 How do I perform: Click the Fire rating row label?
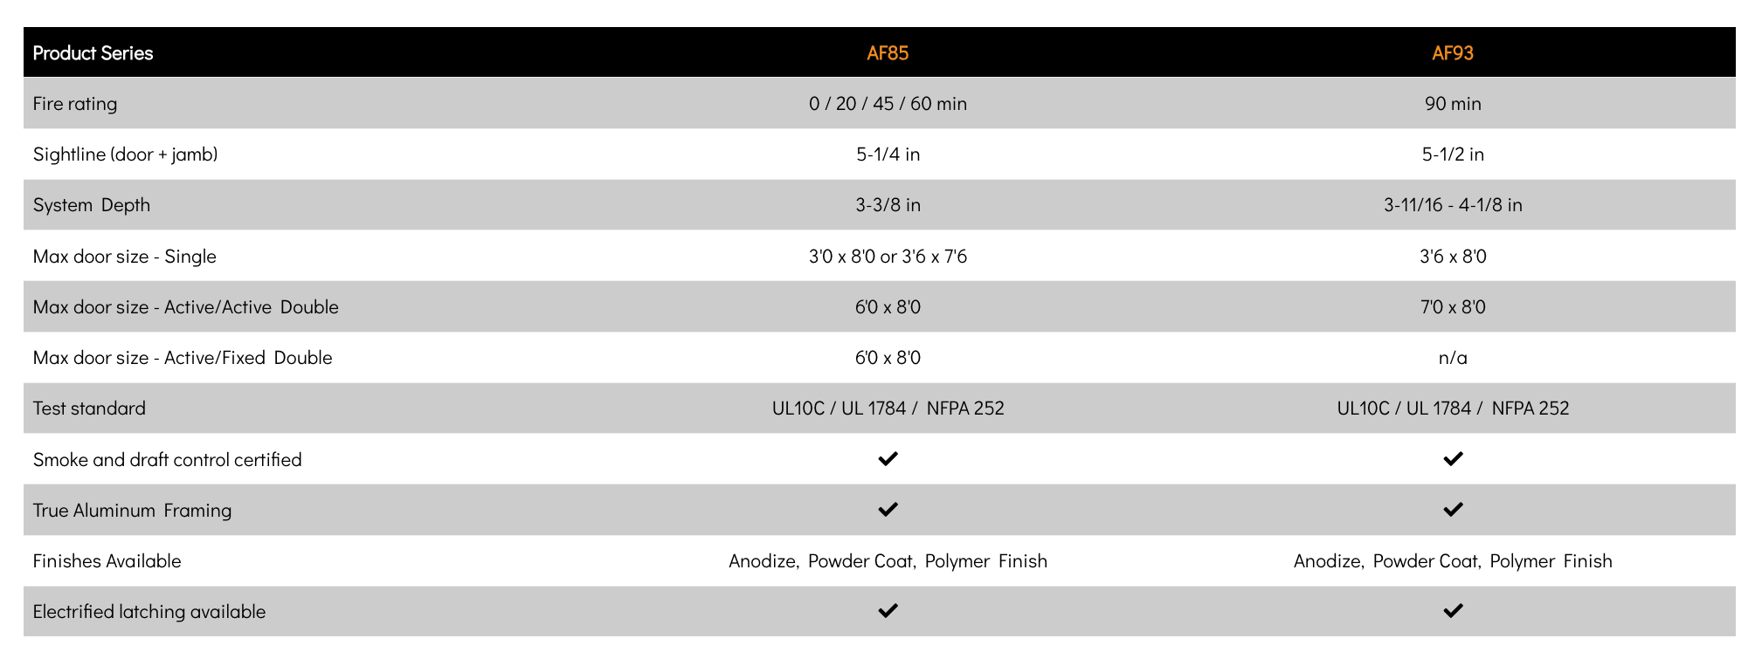coord(75,104)
